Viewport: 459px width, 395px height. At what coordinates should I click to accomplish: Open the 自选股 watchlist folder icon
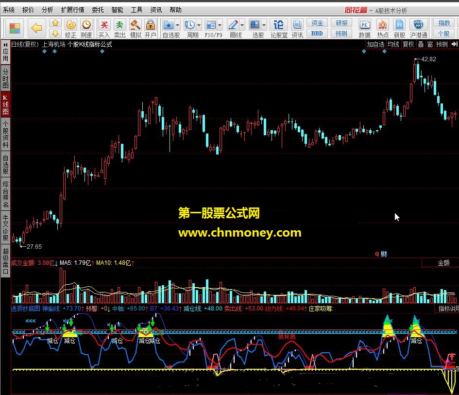click(169, 25)
